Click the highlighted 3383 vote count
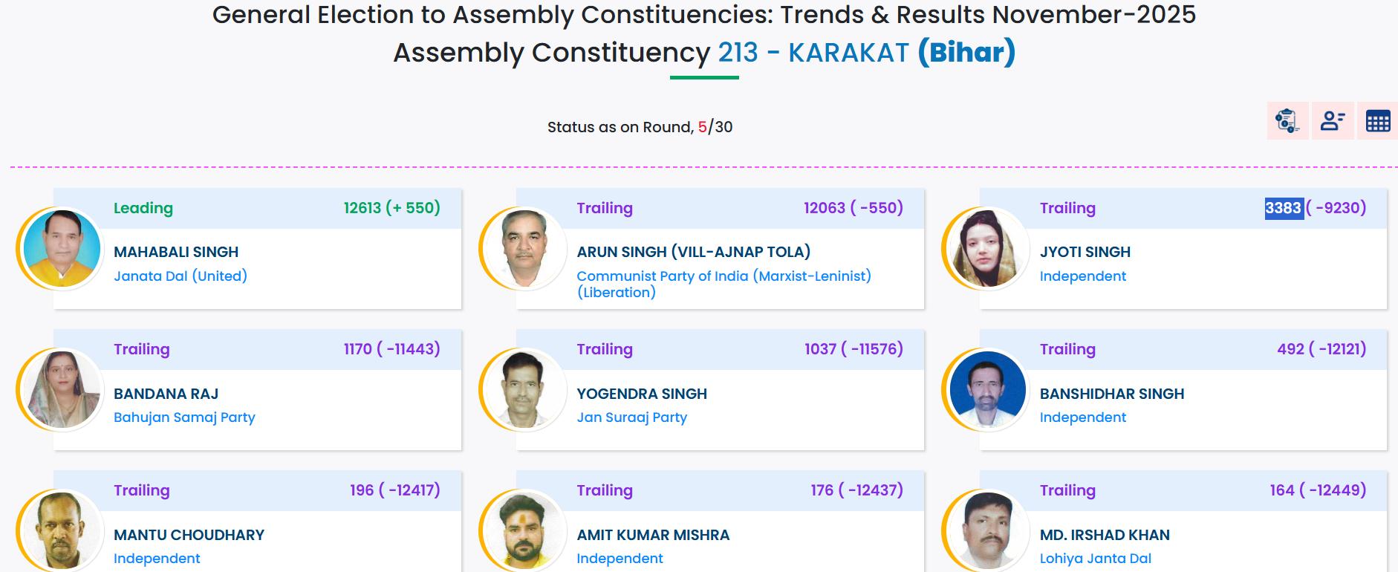Screen dimensions: 1398x572 click(x=1284, y=208)
